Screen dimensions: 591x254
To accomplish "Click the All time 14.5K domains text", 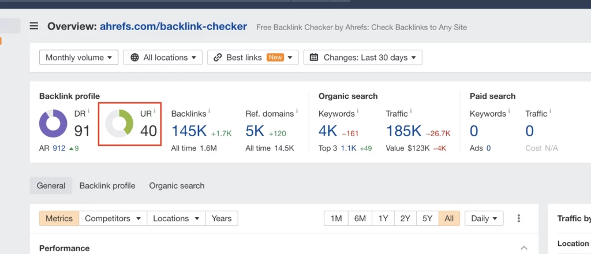I will [270, 148].
